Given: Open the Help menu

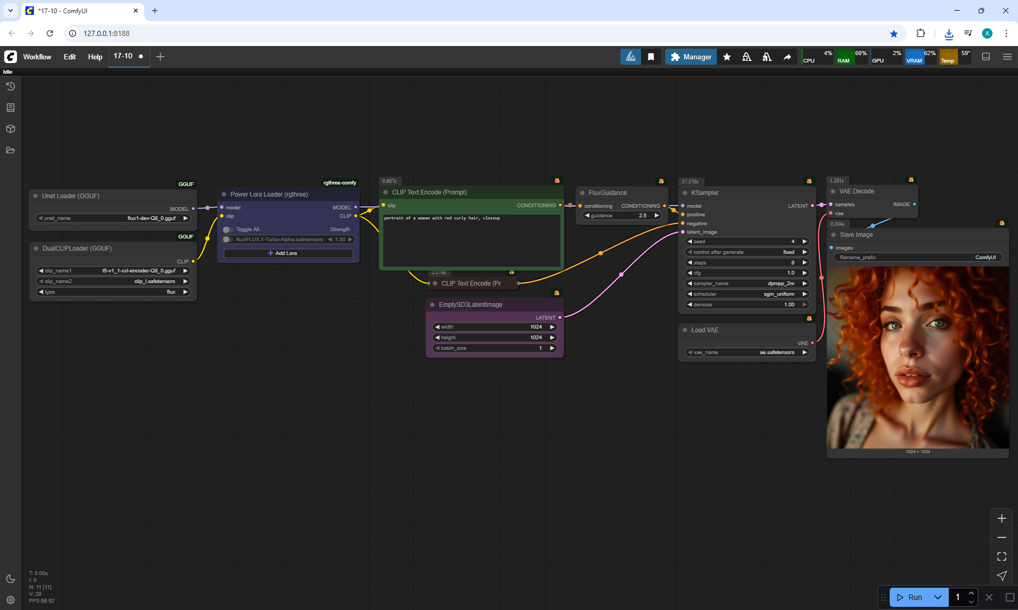Looking at the screenshot, I should point(95,57).
